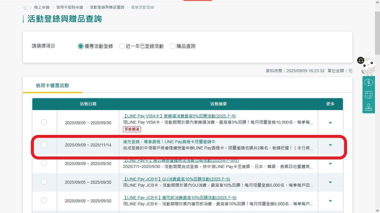The height and width of the screenshot is (213, 380).
Task: Open the calculator sidebar icon
Action: (x=369, y=95)
